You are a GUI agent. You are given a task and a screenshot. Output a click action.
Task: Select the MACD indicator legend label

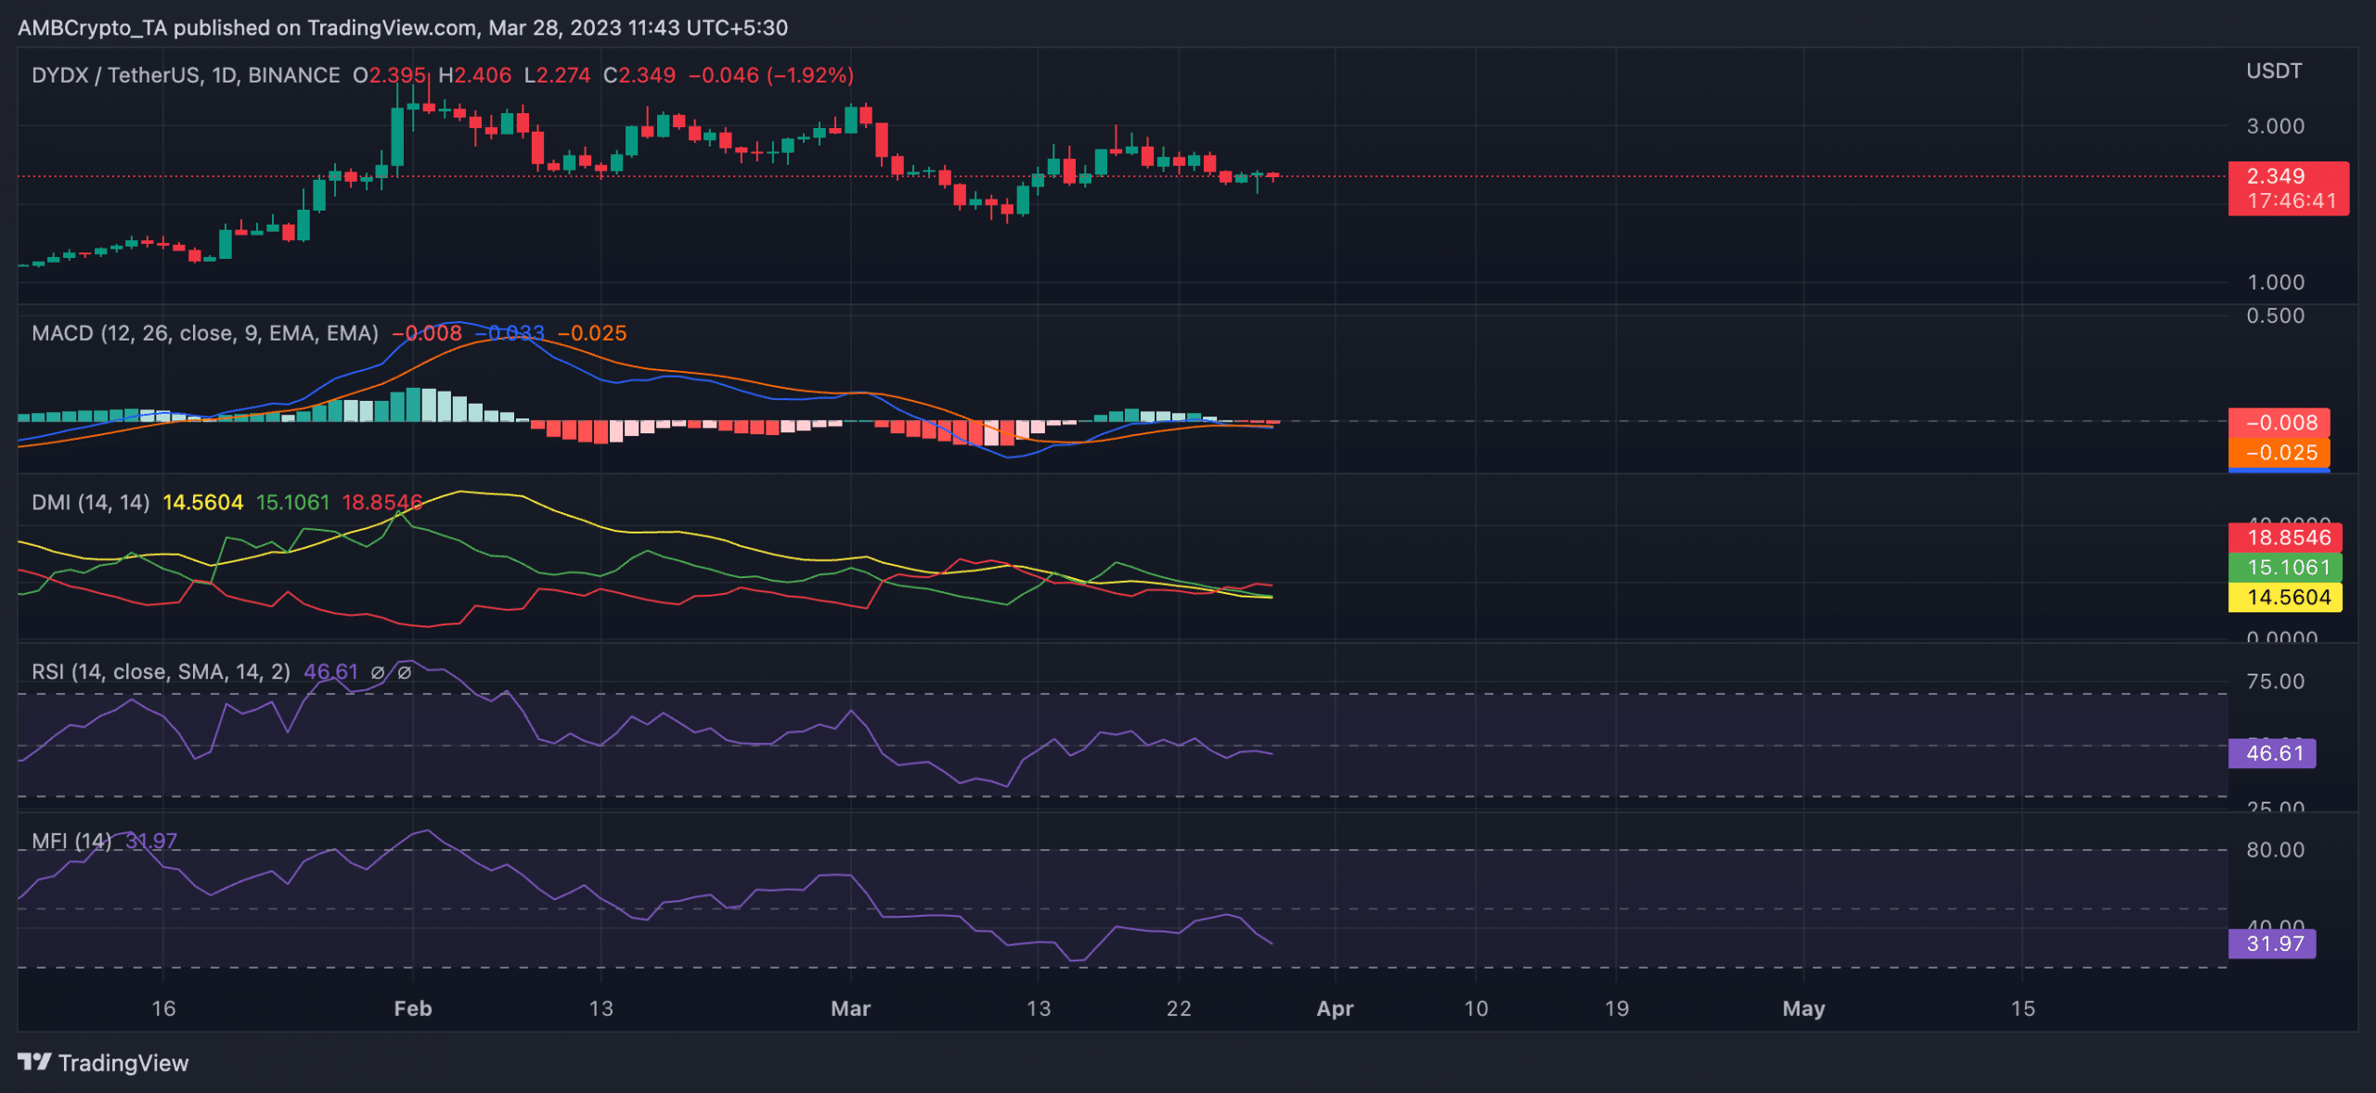point(204,333)
